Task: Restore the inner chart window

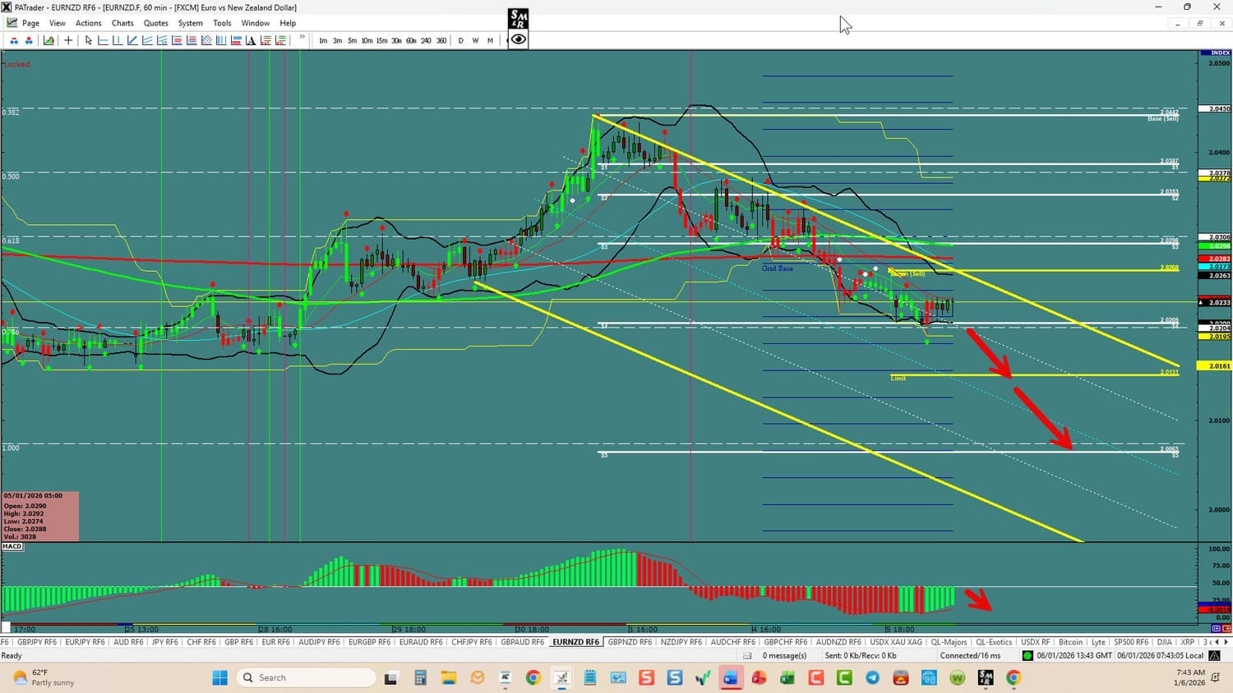Action: [1199, 23]
